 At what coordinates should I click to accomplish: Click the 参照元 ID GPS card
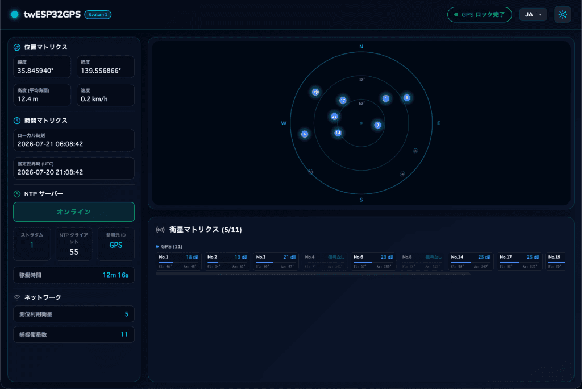[116, 244]
